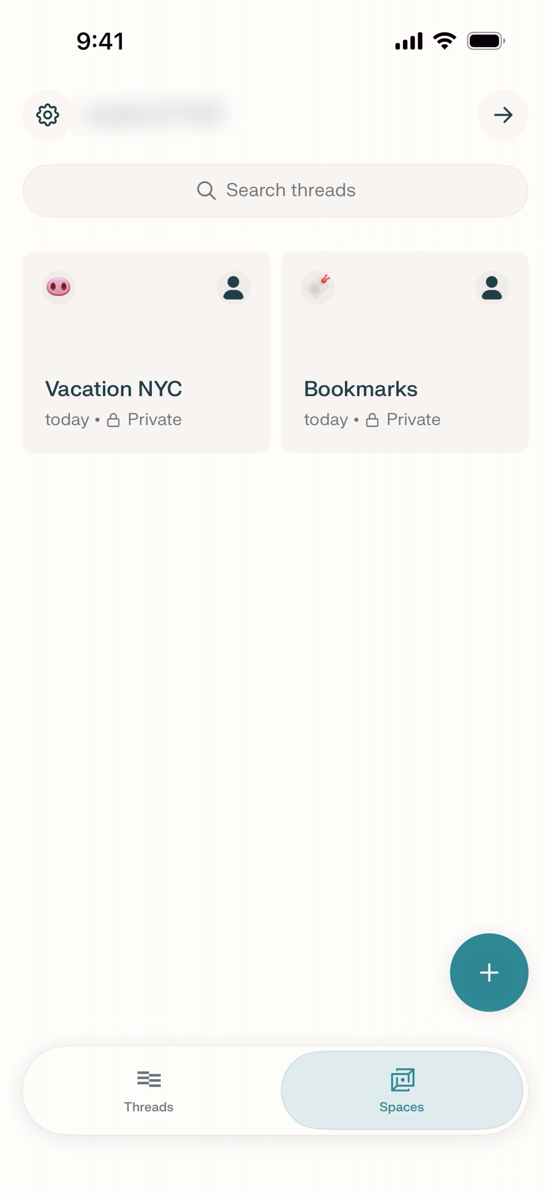Open settings via the gear icon
The width and height of the screenshot is (551, 1194).
48,115
